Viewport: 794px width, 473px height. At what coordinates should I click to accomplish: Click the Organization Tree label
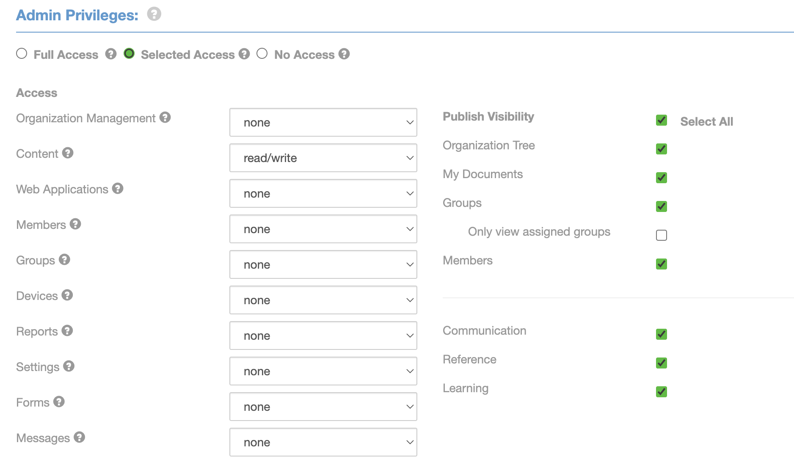pyautogui.click(x=489, y=146)
